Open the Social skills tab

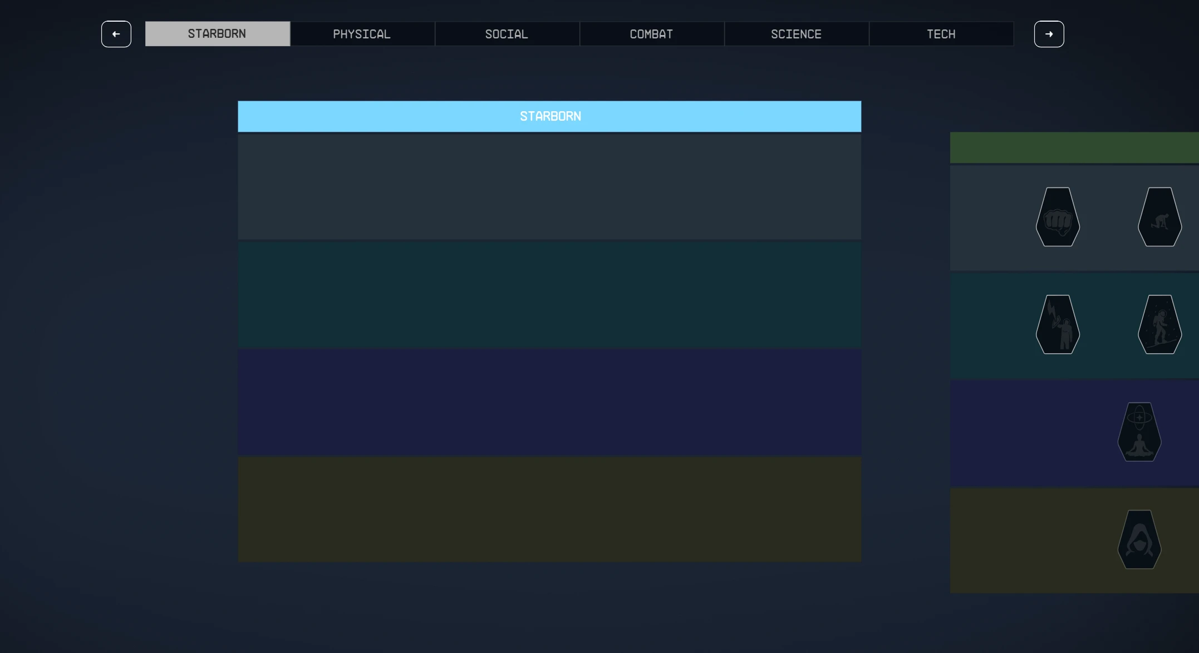[x=507, y=34]
